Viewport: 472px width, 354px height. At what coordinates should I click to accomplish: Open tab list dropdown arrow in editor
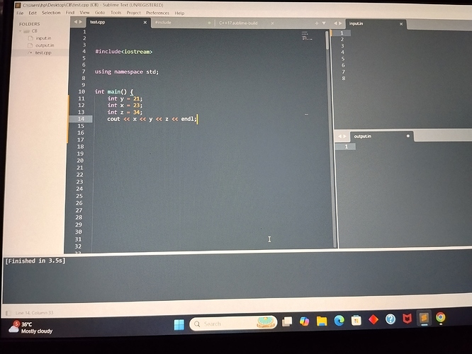point(324,23)
